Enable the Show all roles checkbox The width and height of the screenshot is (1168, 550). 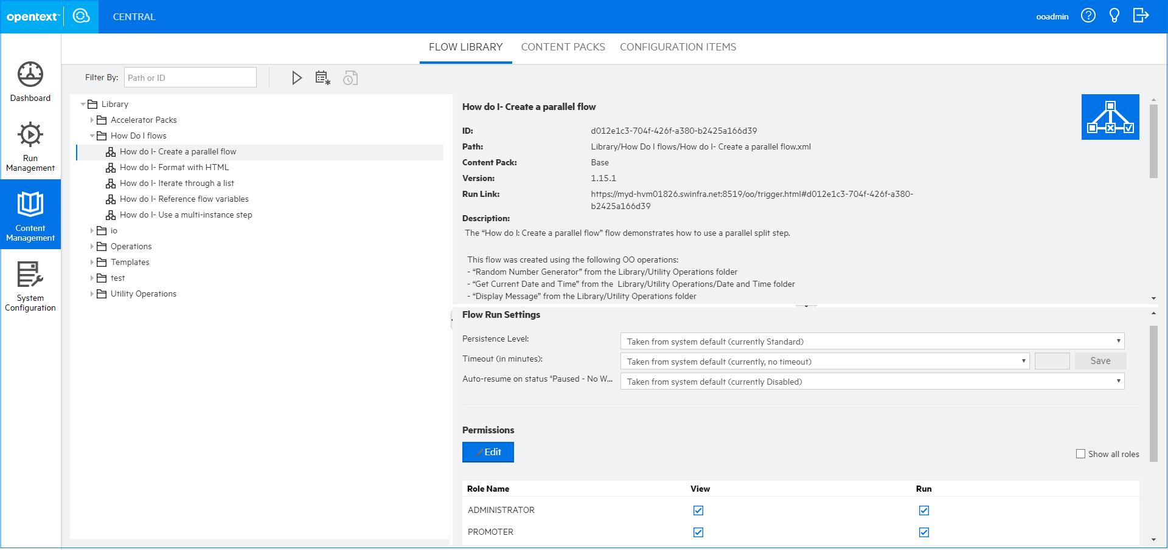(1080, 453)
